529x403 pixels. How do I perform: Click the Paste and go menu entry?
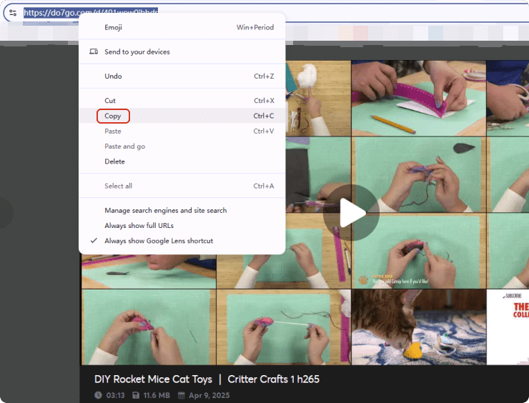pos(124,146)
